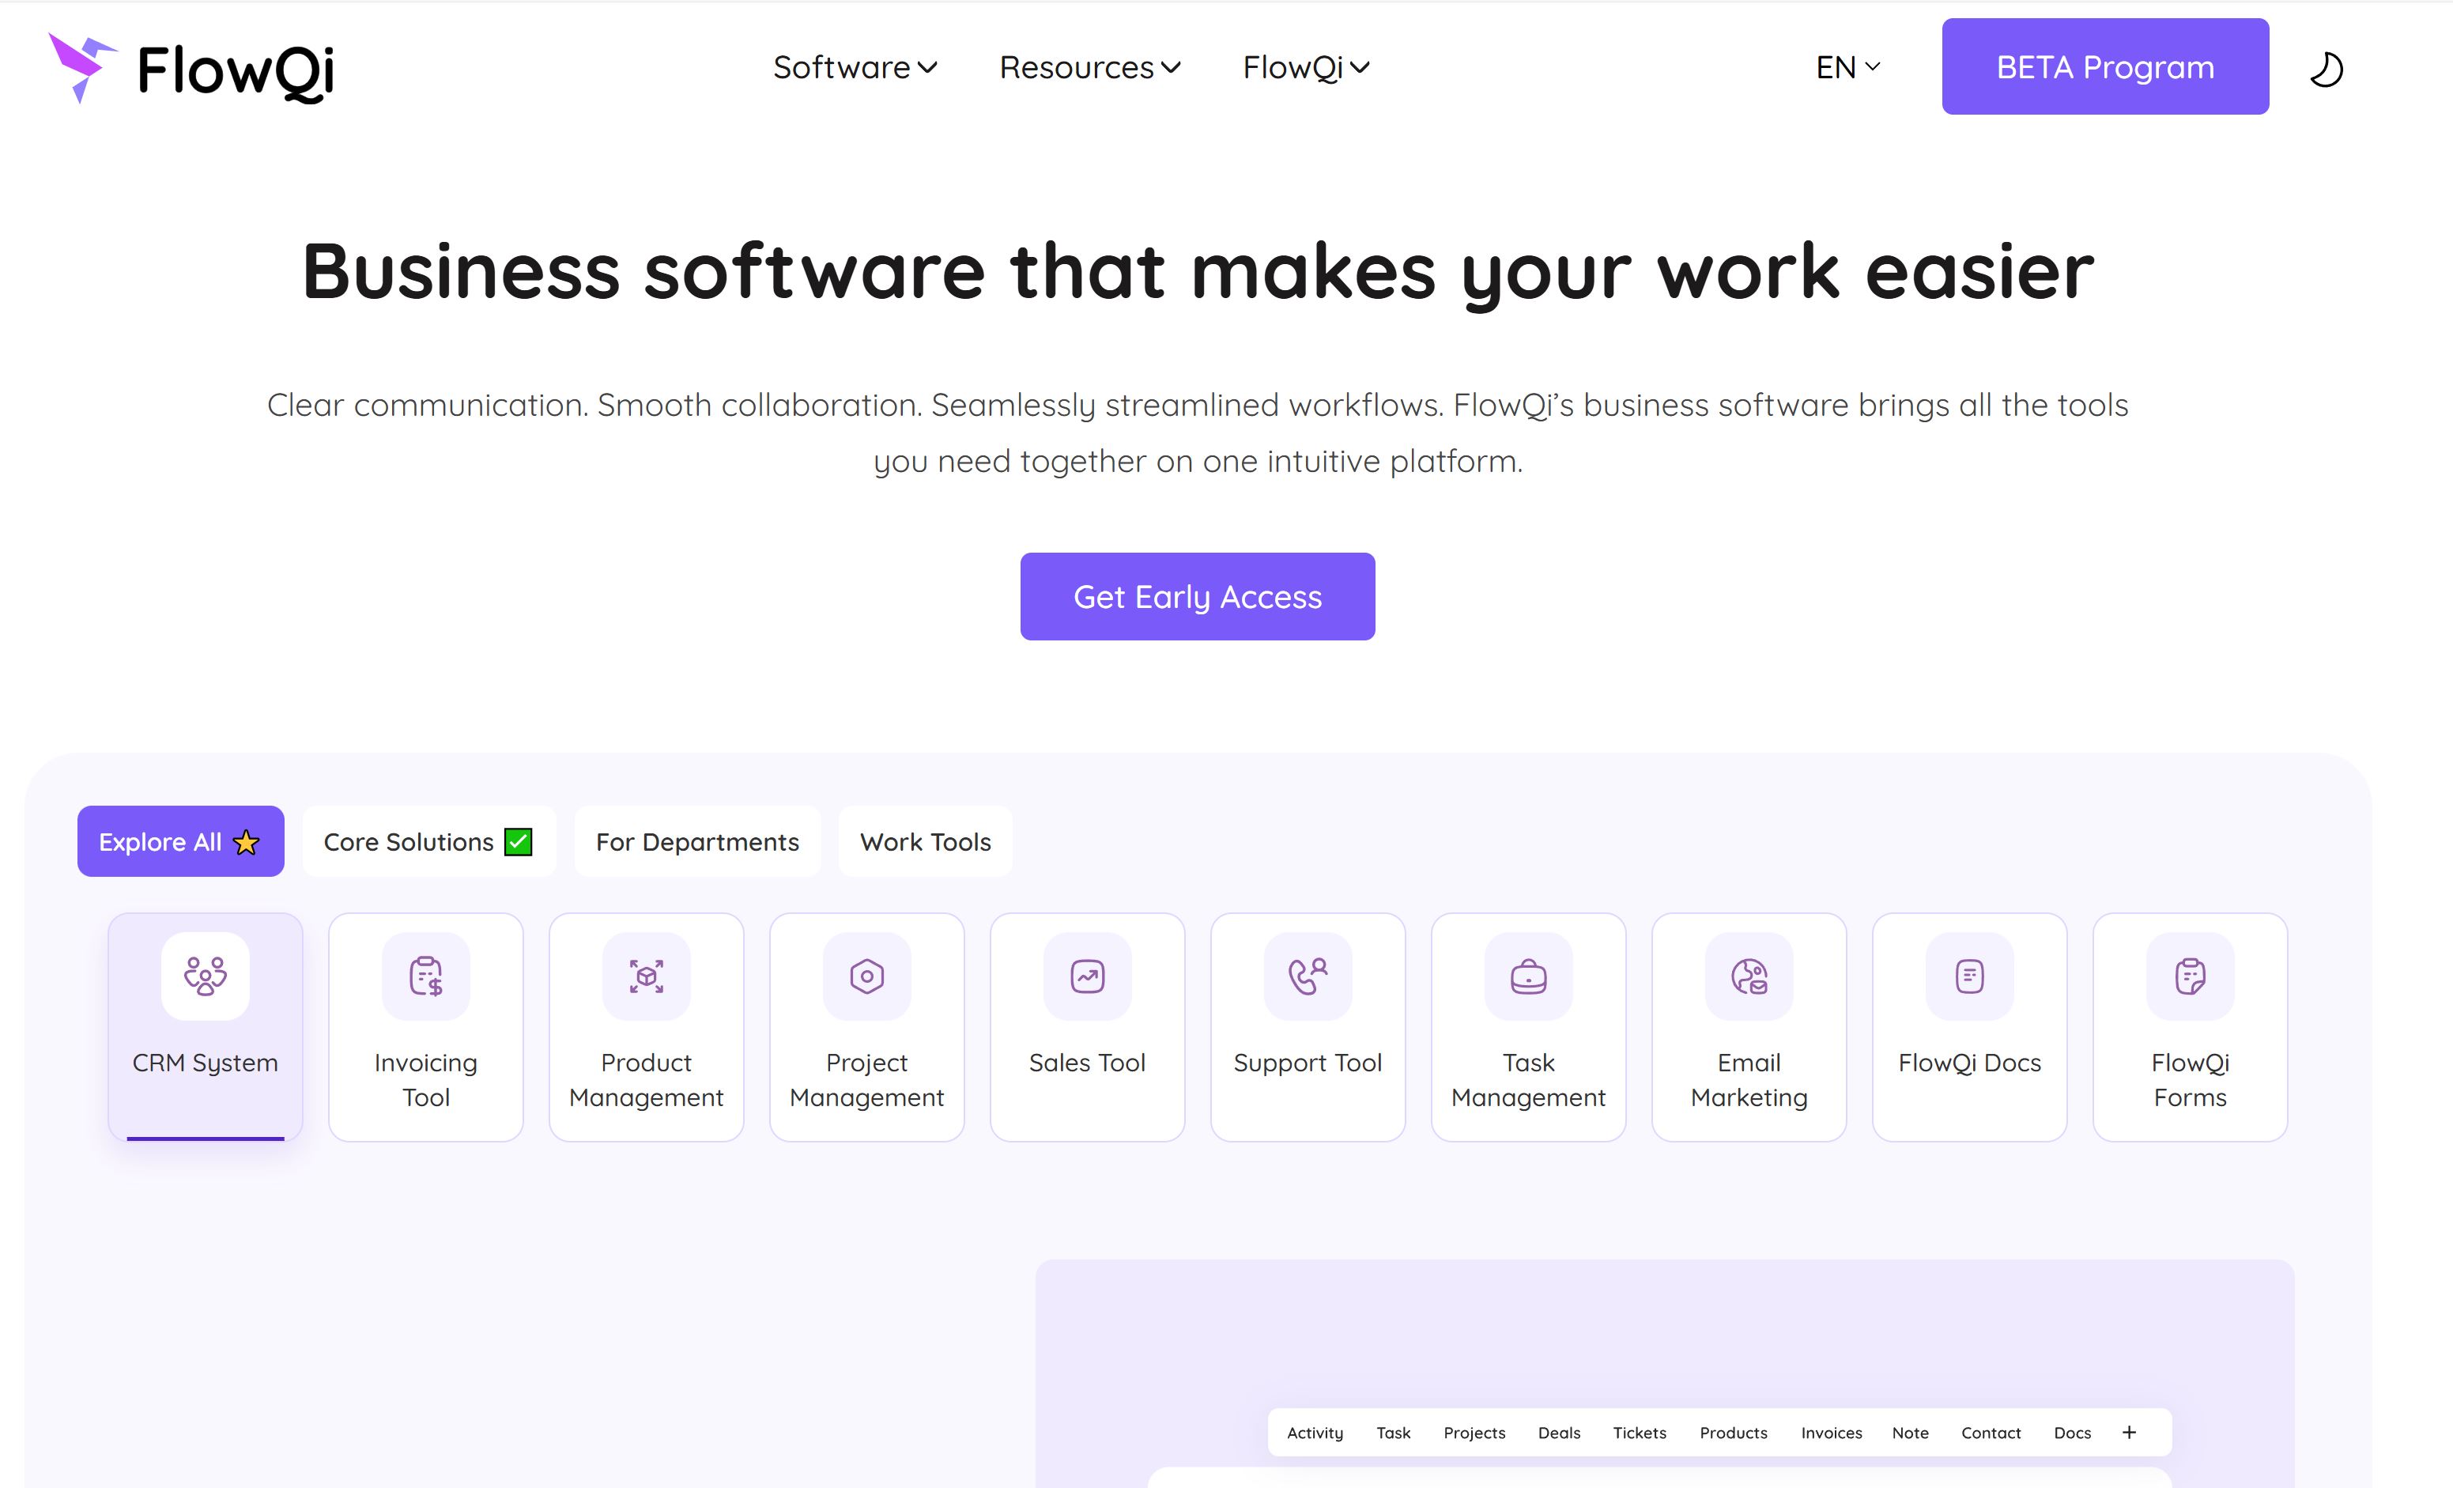Open the CRM System card icon
This screenshot has width=2453, height=1488.
205,976
